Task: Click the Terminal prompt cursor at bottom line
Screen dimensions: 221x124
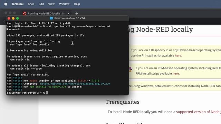Action: (x=47, y=93)
